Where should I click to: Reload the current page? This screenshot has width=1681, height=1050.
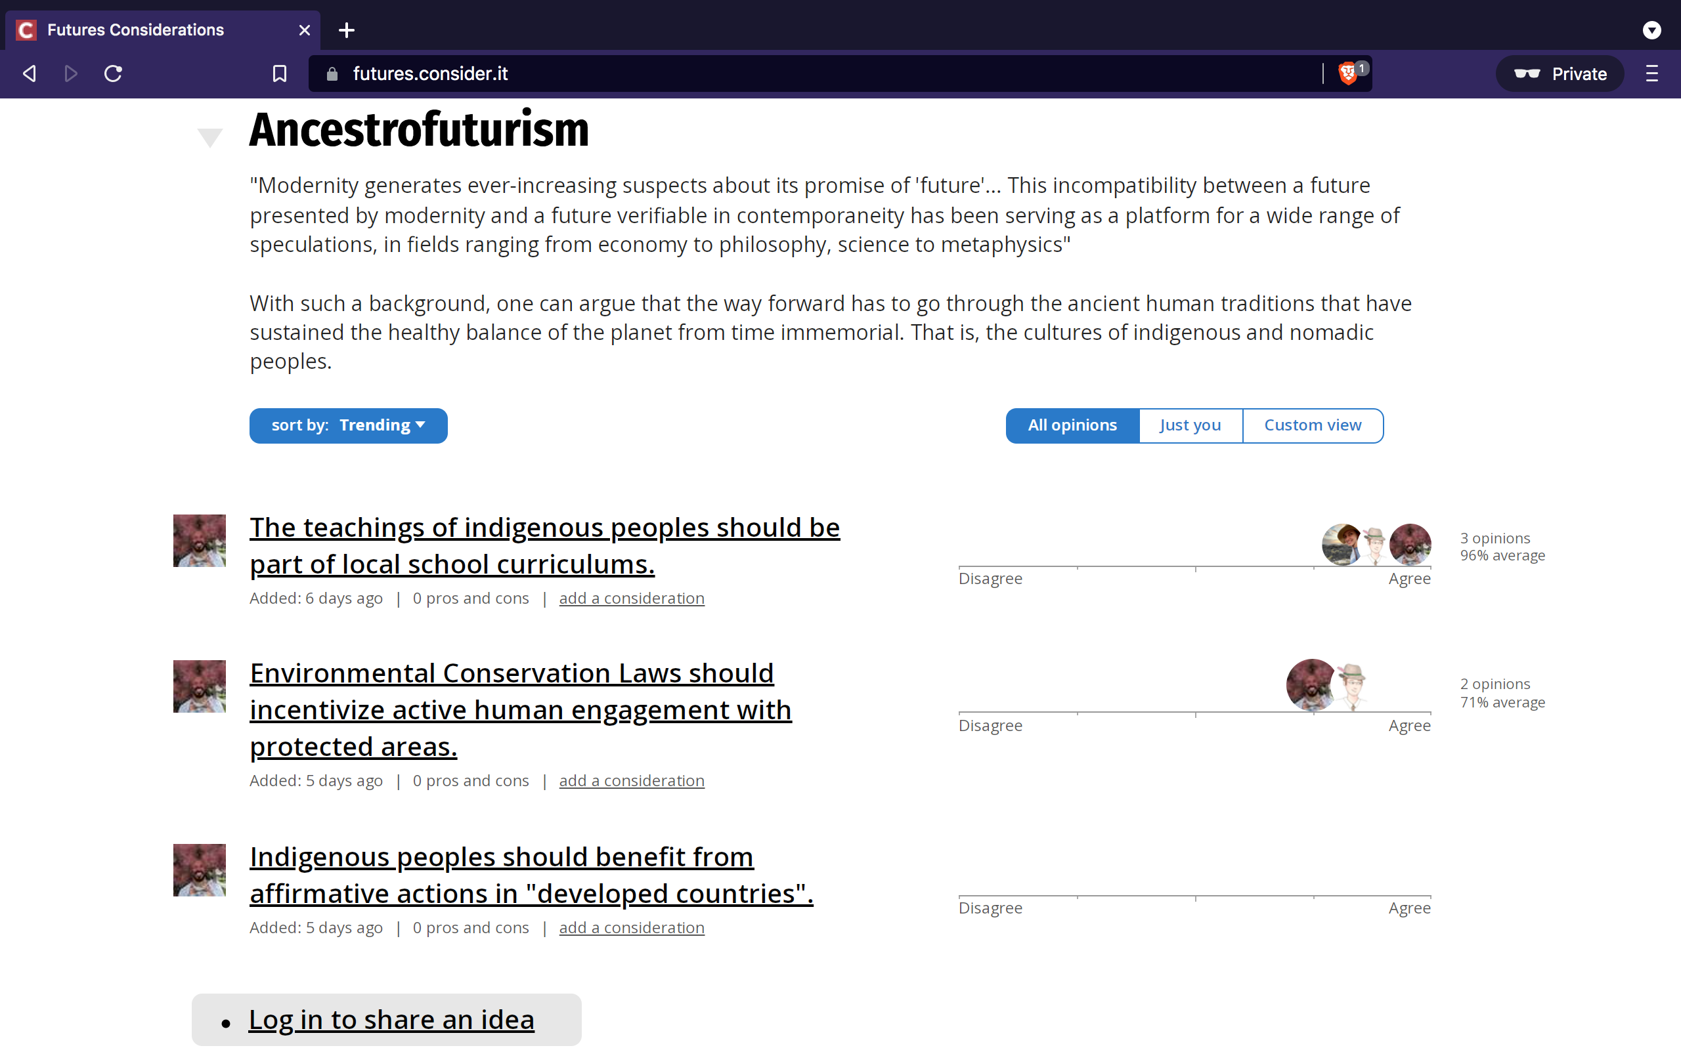113,73
